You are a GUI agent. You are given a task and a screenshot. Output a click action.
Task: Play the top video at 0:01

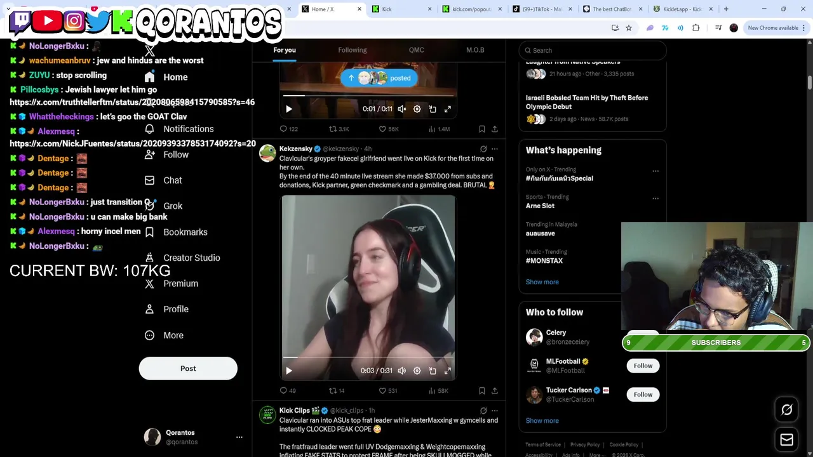(x=289, y=109)
